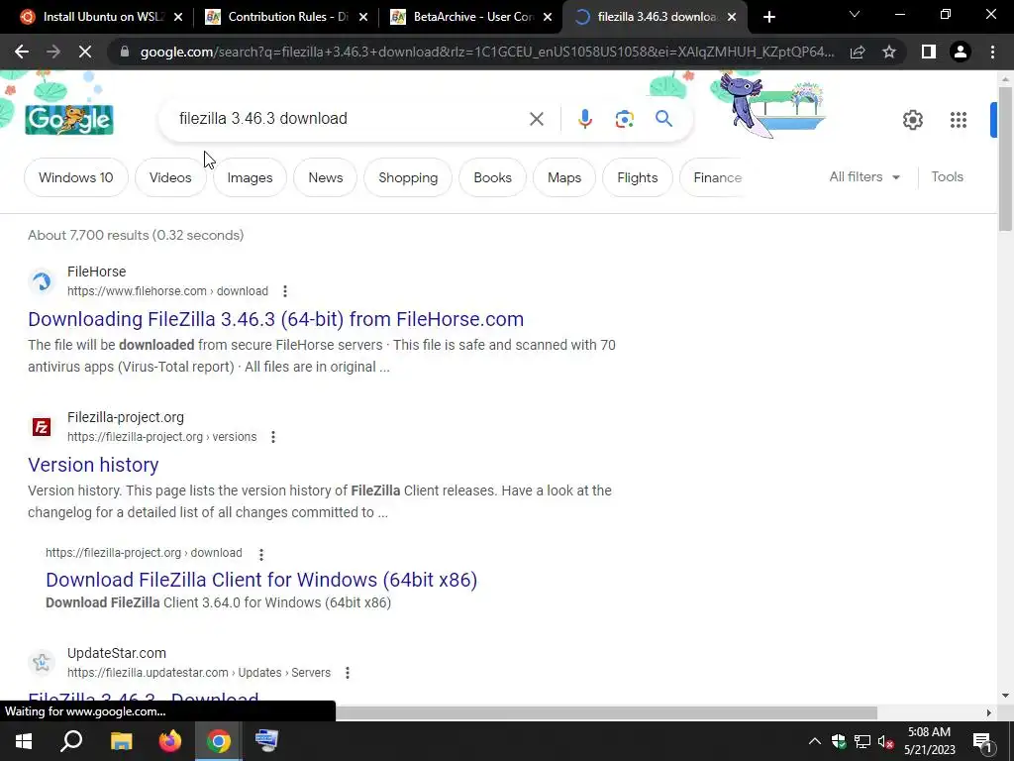Switch to Videos results

click(x=170, y=177)
